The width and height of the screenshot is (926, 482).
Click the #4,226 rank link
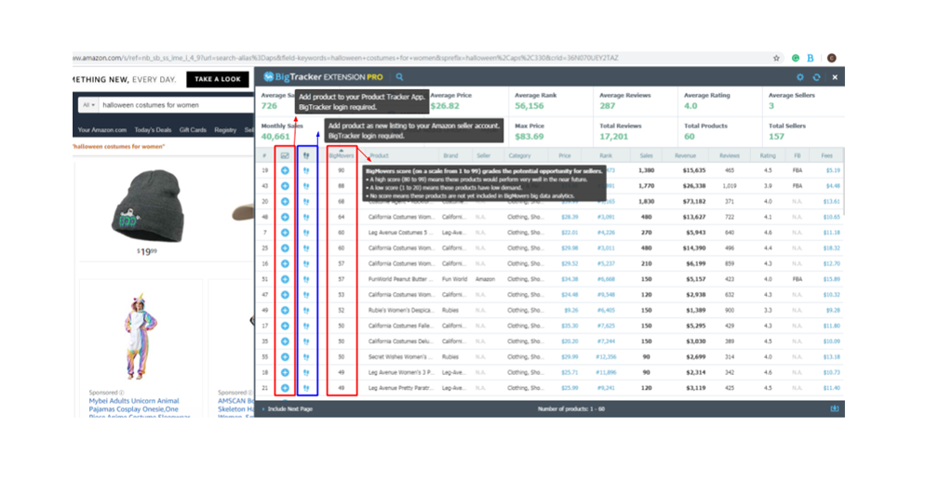coord(605,233)
